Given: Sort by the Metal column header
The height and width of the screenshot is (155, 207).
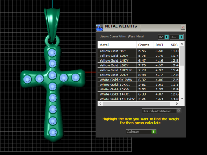Looking at the screenshot, I should pyautogui.click(x=117, y=45).
